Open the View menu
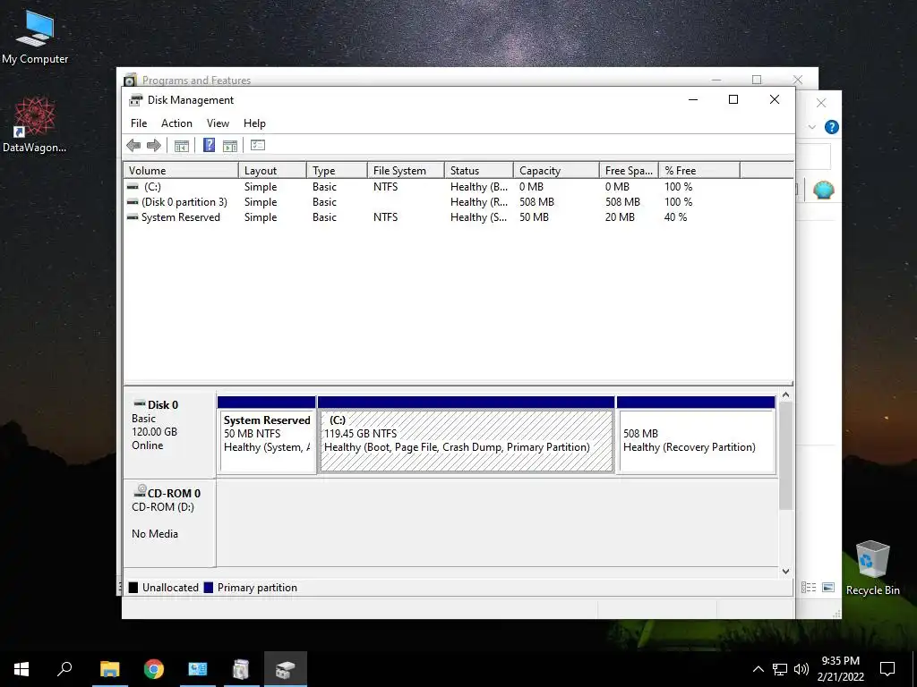917x687 pixels. tap(218, 123)
